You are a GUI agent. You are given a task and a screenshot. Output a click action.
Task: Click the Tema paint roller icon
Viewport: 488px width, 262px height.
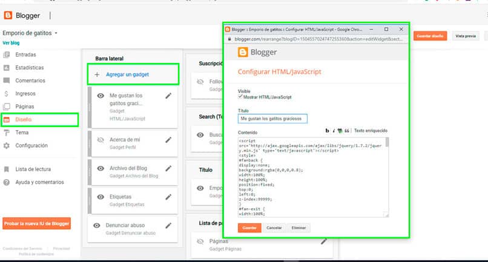point(6,133)
